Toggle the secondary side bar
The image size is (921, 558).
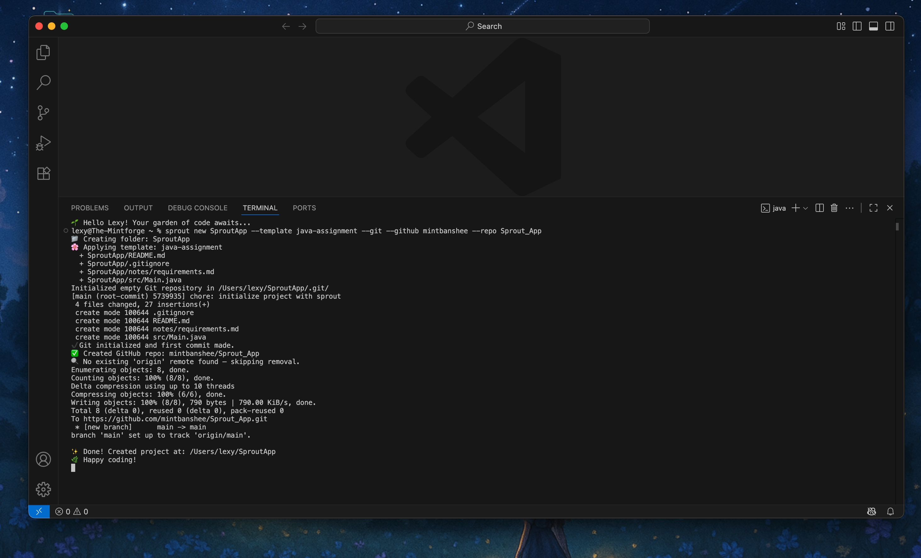[x=890, y=26]
